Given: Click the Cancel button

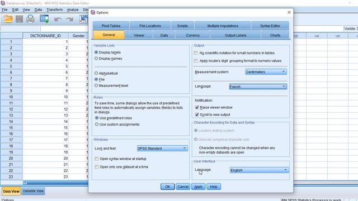Looking at the screenshot, I should point(183,186).
